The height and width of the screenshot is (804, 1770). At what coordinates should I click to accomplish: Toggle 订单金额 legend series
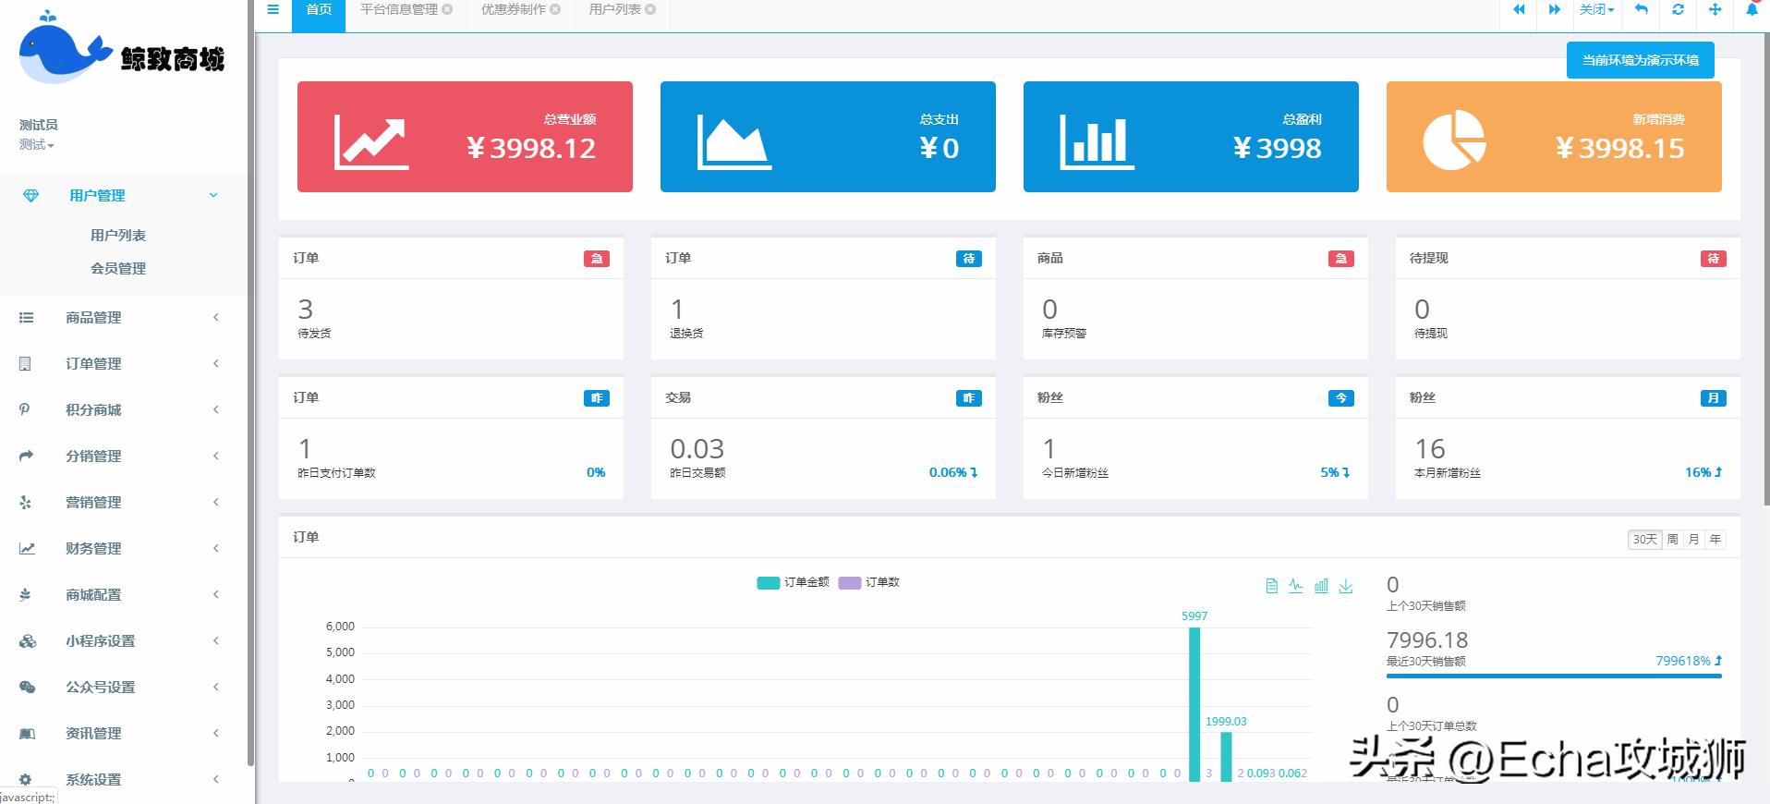coord(794,582)
